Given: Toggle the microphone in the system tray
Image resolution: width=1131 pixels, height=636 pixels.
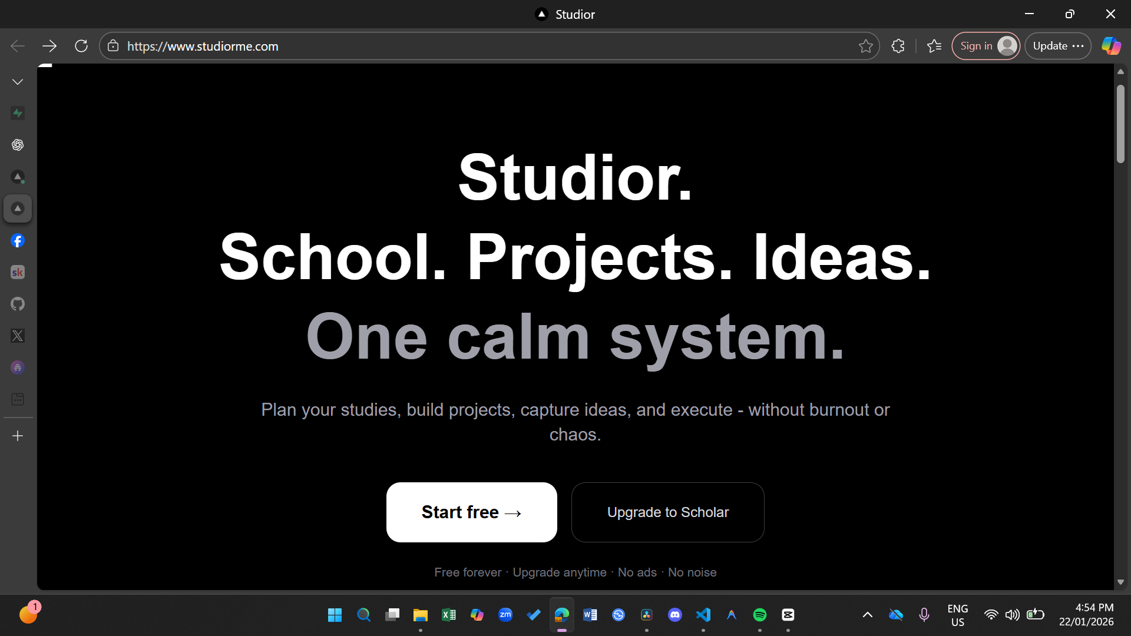Looking at the screenshot, I should click(x=924, y=614).
